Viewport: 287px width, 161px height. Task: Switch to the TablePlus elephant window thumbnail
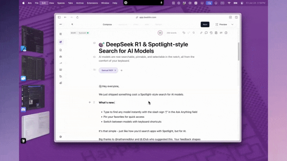[33, 68]
